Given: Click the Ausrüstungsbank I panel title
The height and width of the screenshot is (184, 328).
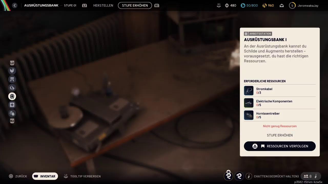Looking at the screenshot, I should pyautogui.click(x=265, y=40).
